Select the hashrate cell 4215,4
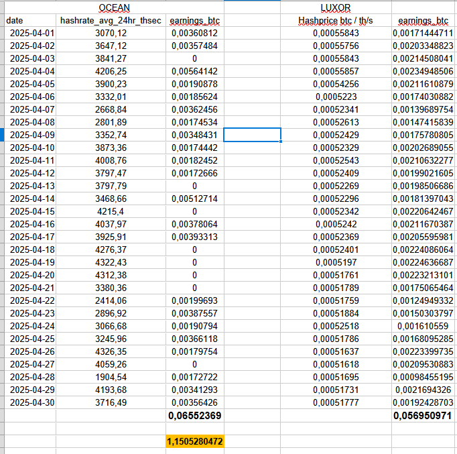This screenshot has width=457, height=454. click(x=111, y=211)
